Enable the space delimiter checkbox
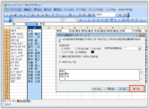 [62, 52]
